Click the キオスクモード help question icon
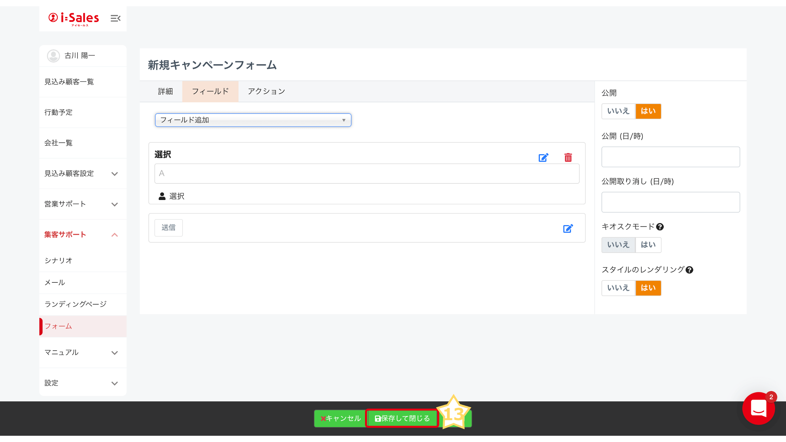This screenshot has height=442, width=786. [660, 227]
